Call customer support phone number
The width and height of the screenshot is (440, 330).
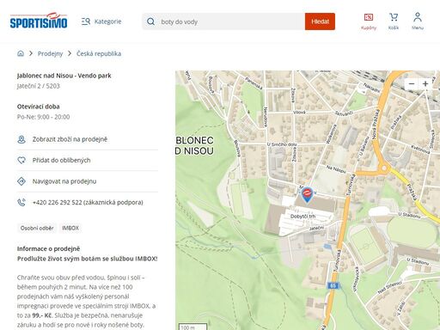88,202
